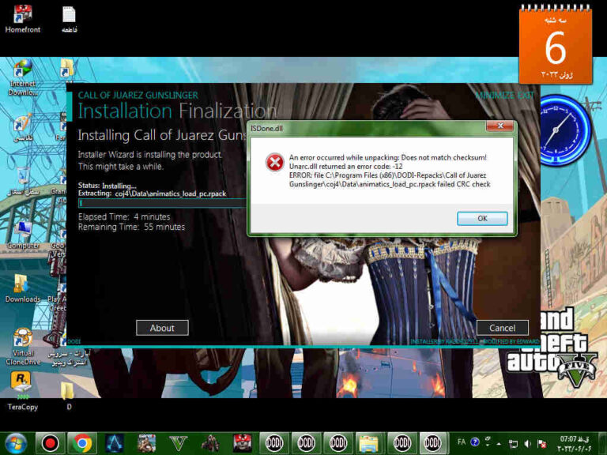Launch Google Chrome from the taskbar

tap(81, 442)
